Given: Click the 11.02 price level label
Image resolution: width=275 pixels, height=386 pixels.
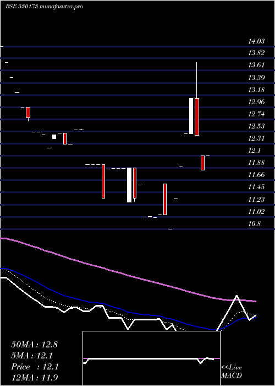Looking at the screenshot, I should pos(256,212).
